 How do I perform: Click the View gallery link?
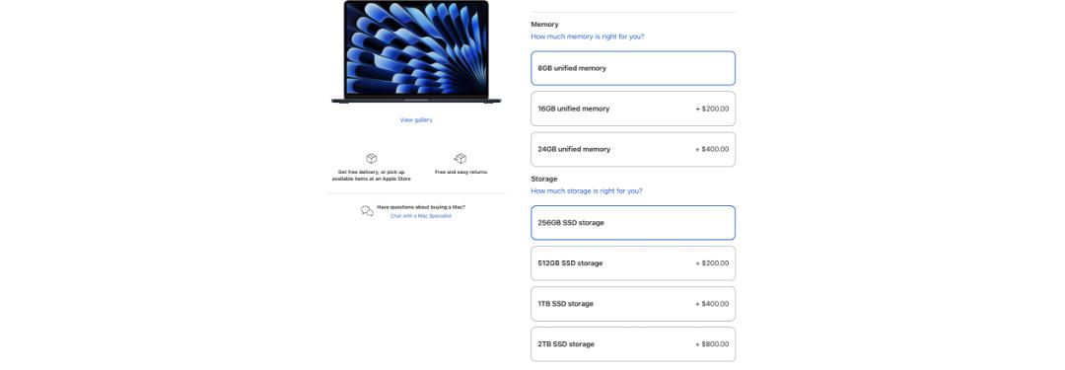(x=416, y=119)
